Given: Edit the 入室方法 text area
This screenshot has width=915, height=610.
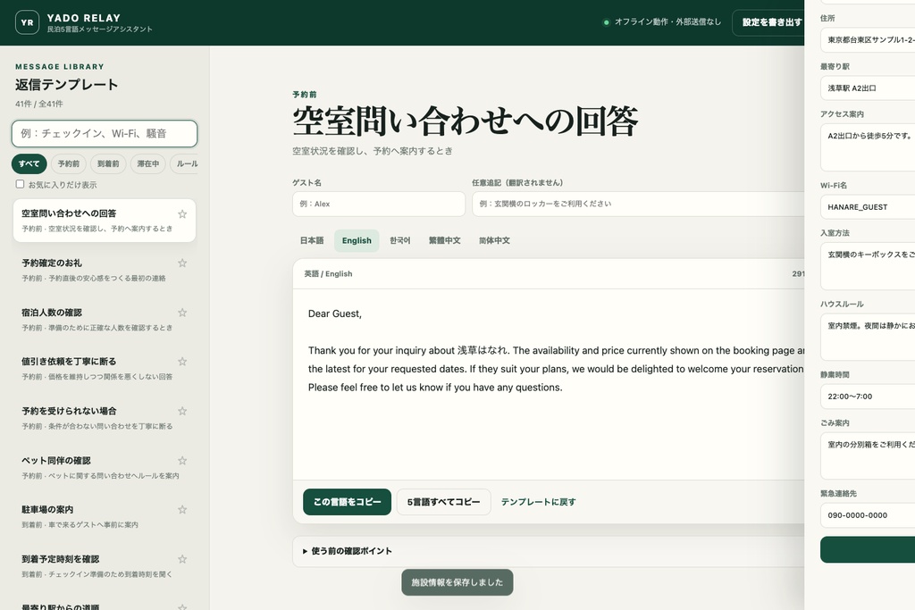Looking at the screenshot, I should point(867,266).
